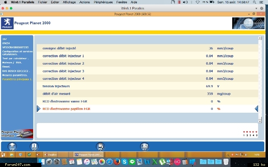Select 'RCO électrovanne vanne EGR' row
268x167 pixels.
tap(147, 101)
